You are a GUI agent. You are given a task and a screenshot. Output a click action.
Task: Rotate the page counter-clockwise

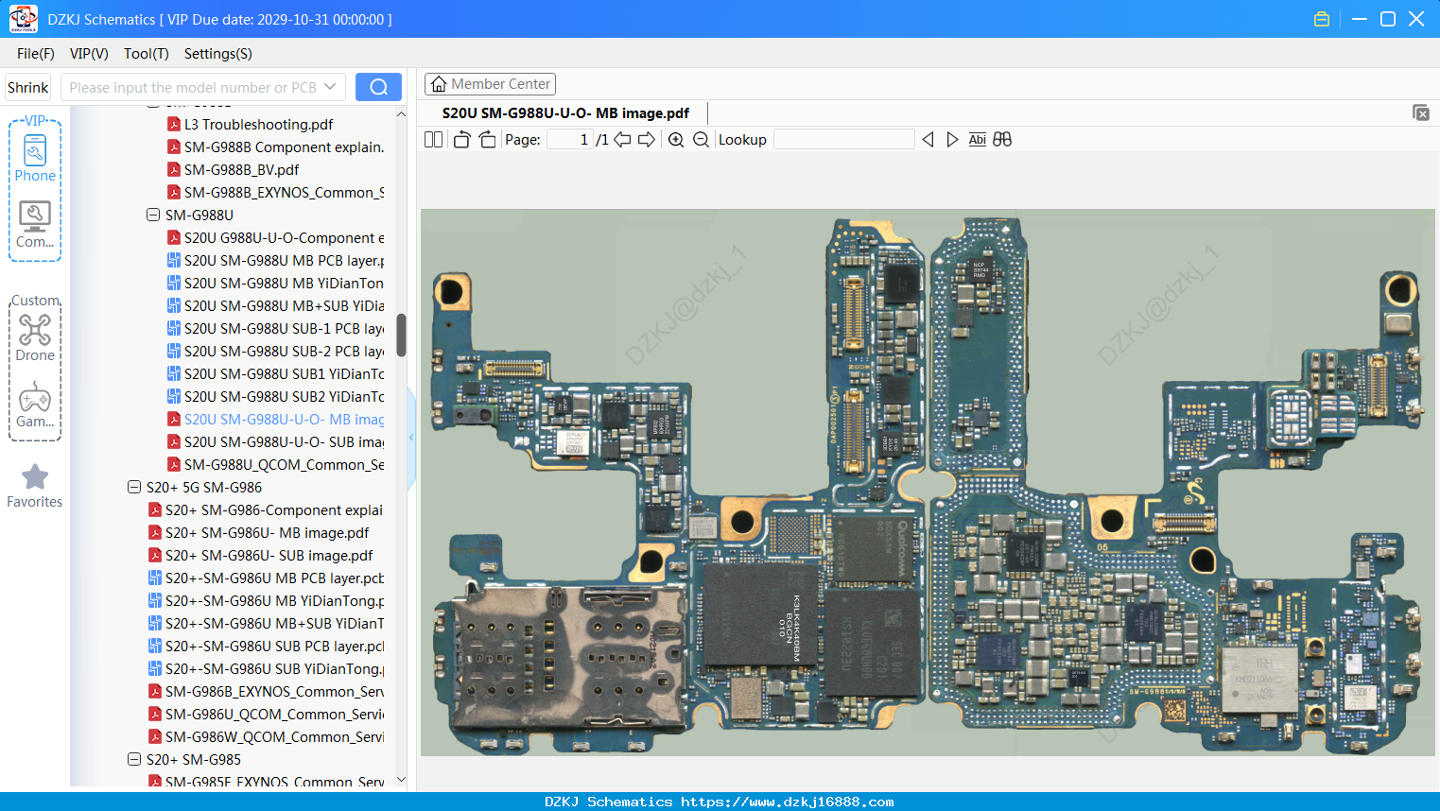click(x=461, y=140)
